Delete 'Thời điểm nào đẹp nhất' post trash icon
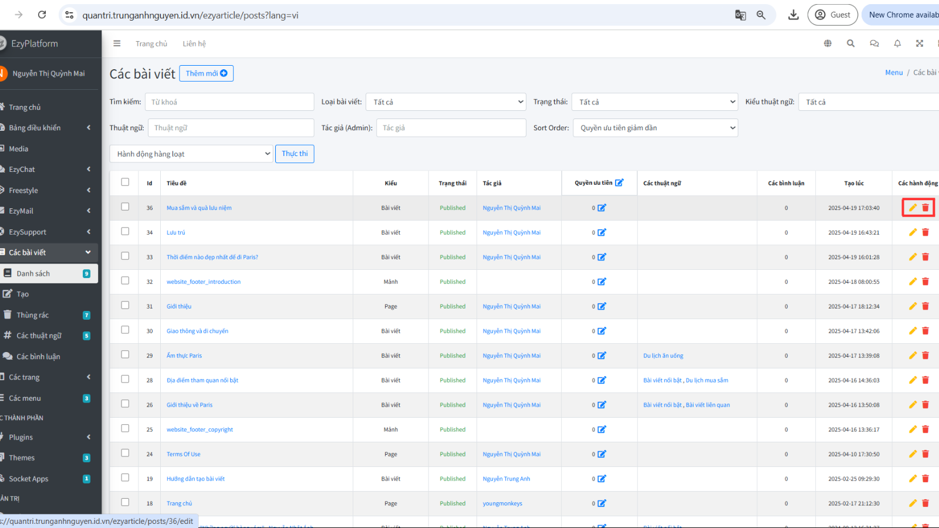 click(x=926, y=257)
